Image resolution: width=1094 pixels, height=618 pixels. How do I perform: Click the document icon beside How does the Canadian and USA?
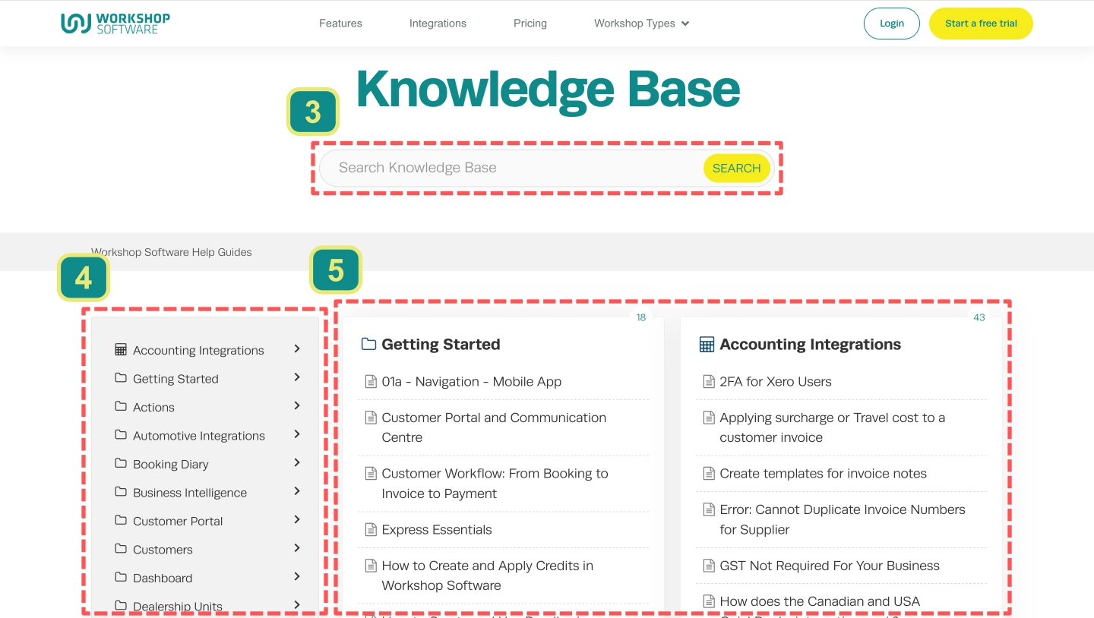pyautogui.click(x=709, y=601)
